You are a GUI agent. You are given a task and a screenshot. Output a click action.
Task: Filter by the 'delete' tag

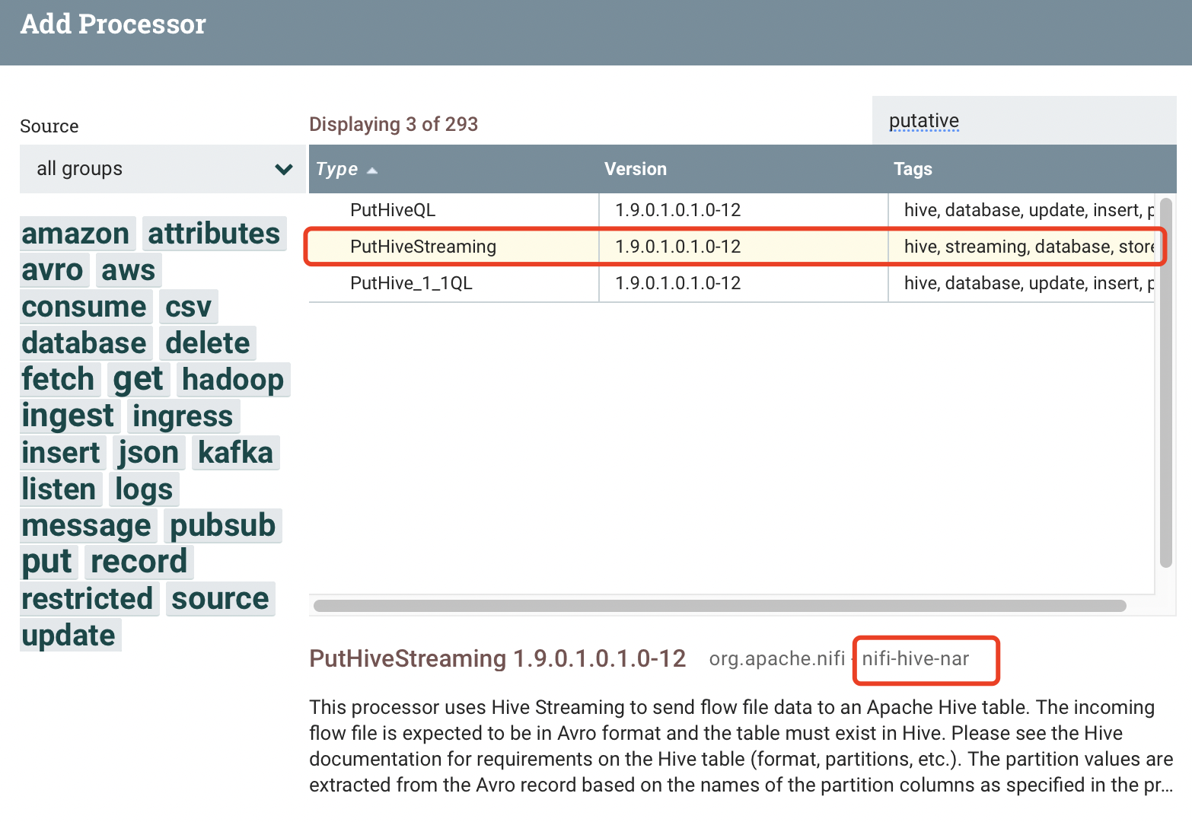[208, 343]
